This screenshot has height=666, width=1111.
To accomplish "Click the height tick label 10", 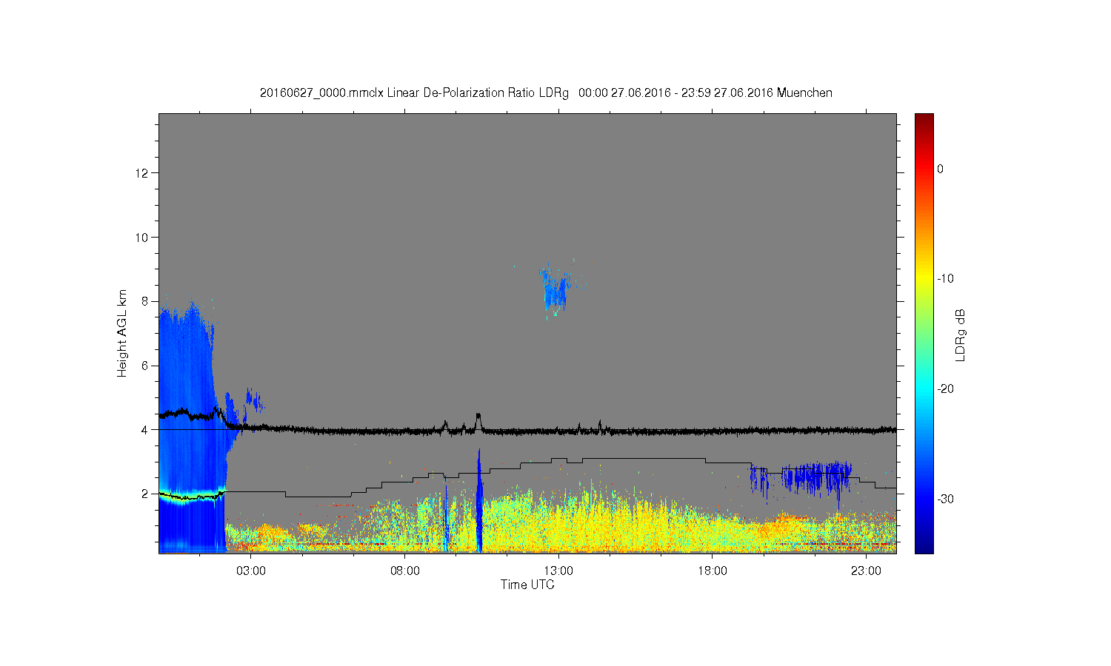I will (x=141, y=238).
